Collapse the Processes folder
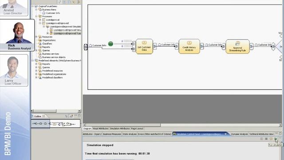Viewport: 284px width, 160px height. click(36, 16)
